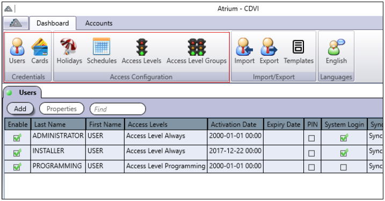Toggle Enable checkbox for INSTALLER

point(17,153)
